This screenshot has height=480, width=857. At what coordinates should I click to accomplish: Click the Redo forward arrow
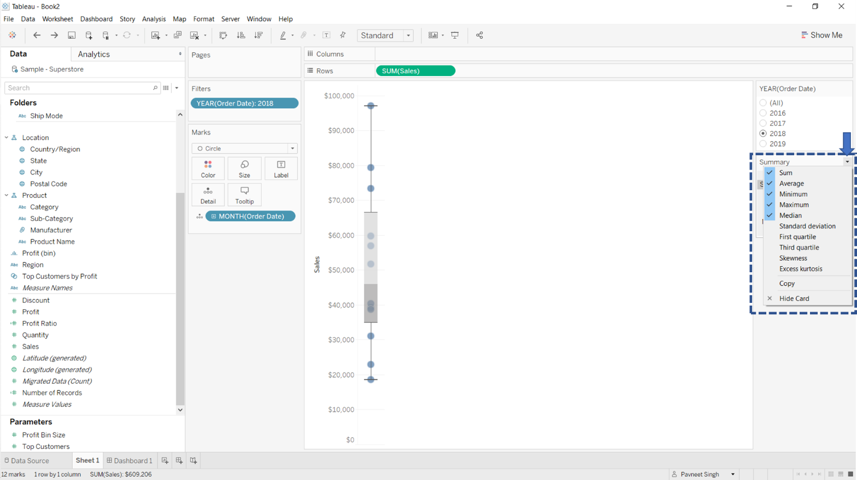tap(54, 35)
